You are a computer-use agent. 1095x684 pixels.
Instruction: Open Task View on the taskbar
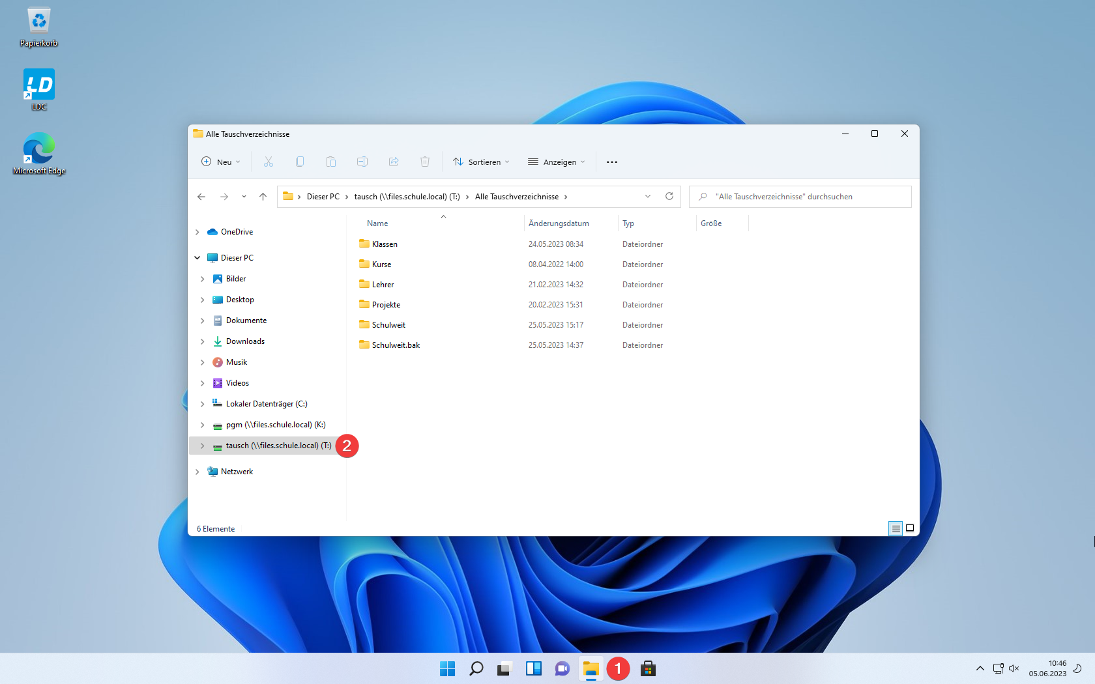click(x=504, y=668)
